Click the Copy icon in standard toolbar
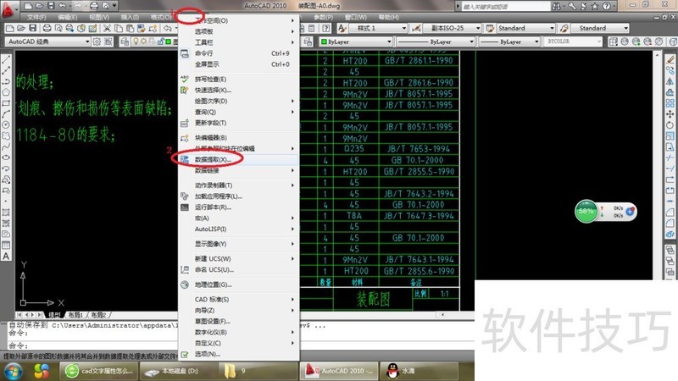Image resolution: width=678 pixels, height=381 pixels. (x=118, y=29)
